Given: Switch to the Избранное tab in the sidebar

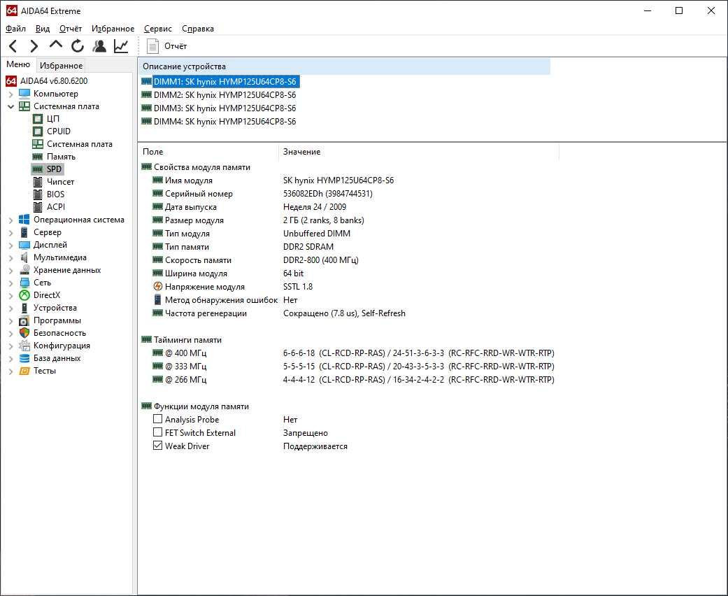Looking at the screenshot, I should [x=62, y=66].
